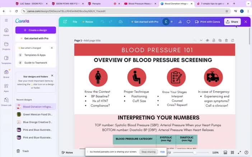Click the redo arrow
This screenshot has width=252, height=157.
(111, 22)
